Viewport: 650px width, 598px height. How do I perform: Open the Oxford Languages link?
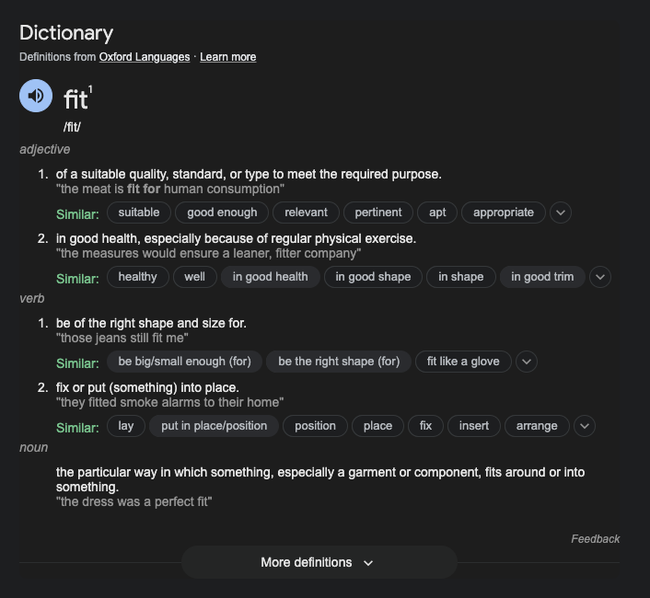pyautogui.click(x=144, y=57)
